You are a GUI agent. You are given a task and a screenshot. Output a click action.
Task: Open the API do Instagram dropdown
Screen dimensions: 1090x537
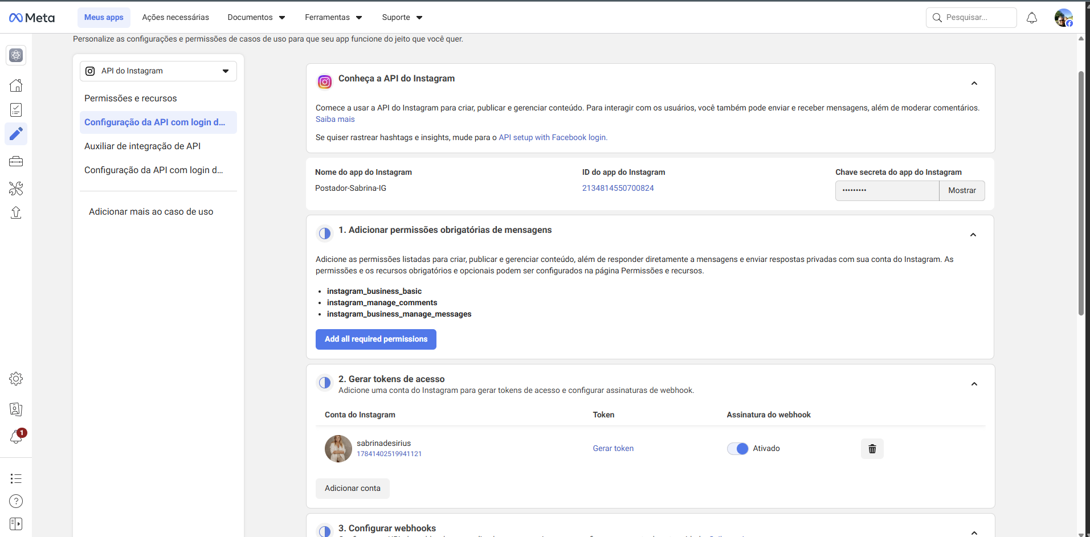158,71
